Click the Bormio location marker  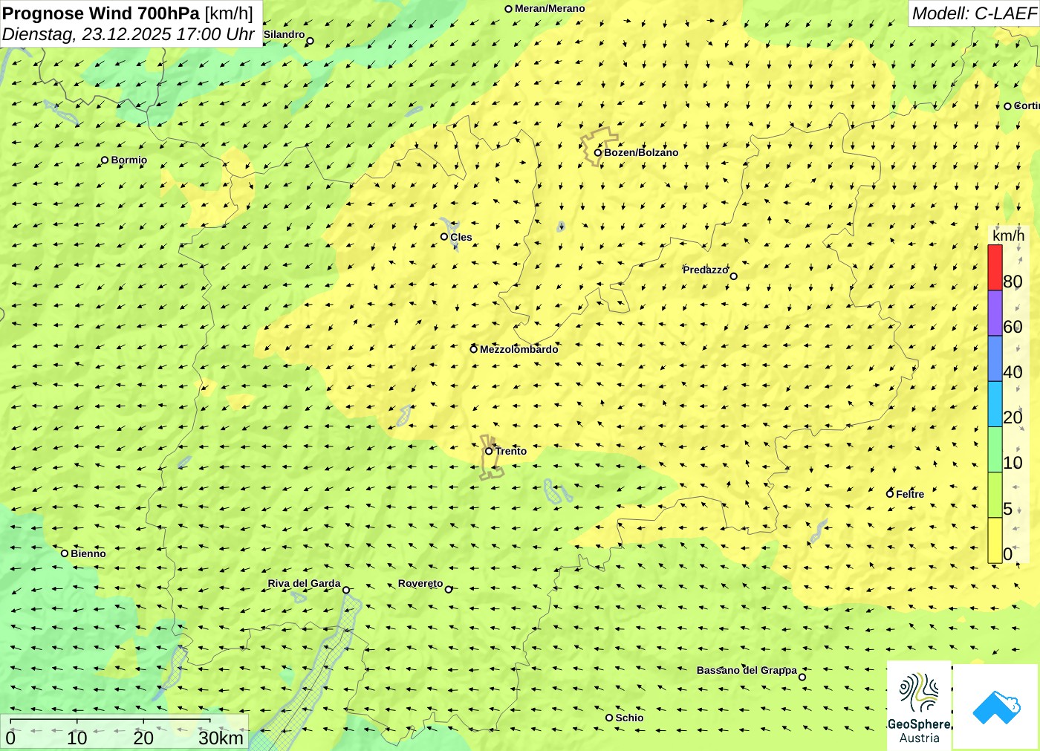pyautogui.click(x=105, y=160)
